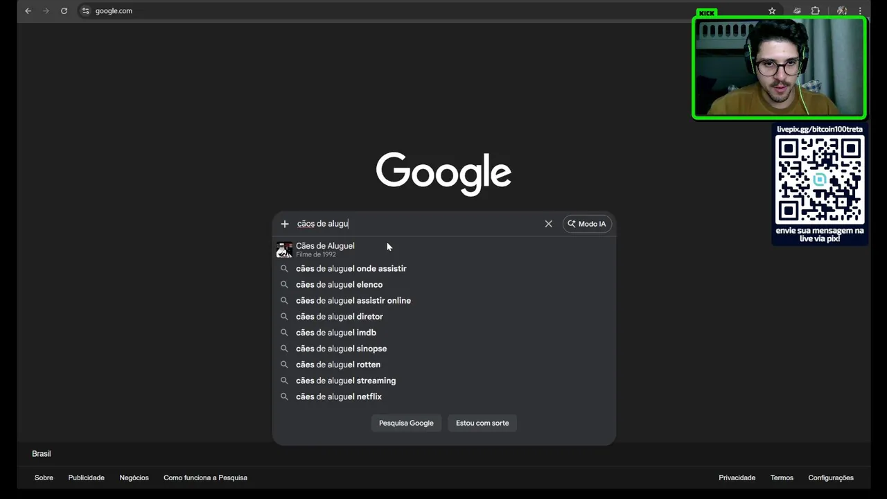Choose suggestion 'cães de aluguel netflix'

tap(443, 396)
